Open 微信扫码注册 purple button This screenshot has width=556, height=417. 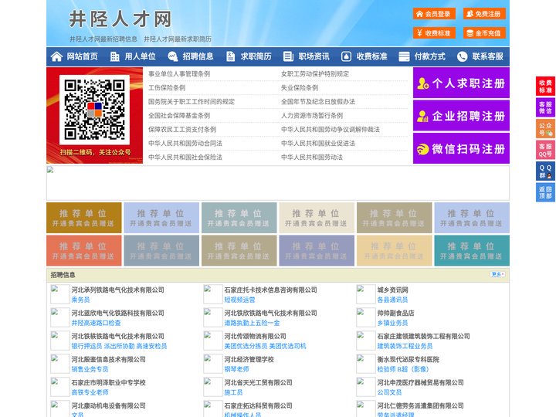coord(461,148)
